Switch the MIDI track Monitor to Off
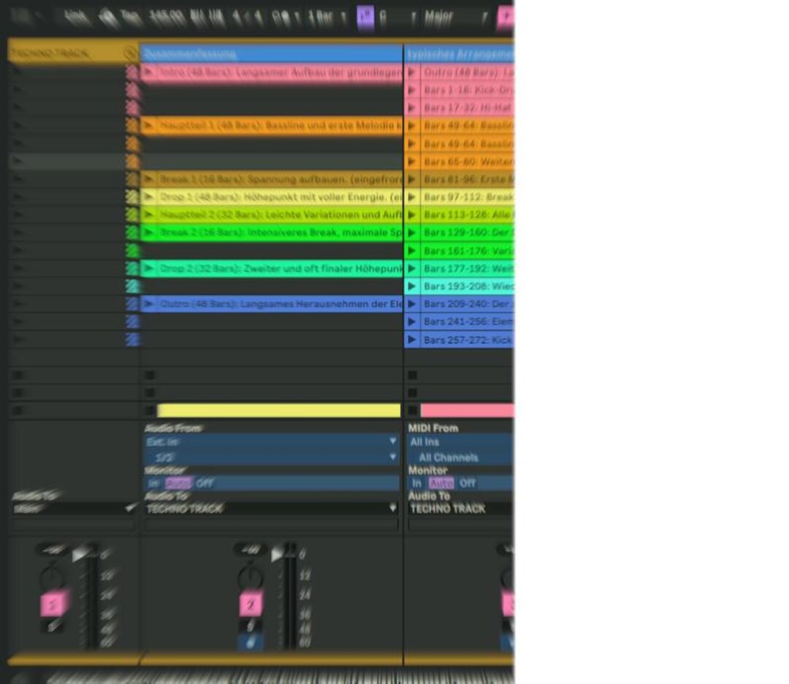The image size is (789, 684). point(467,482)
